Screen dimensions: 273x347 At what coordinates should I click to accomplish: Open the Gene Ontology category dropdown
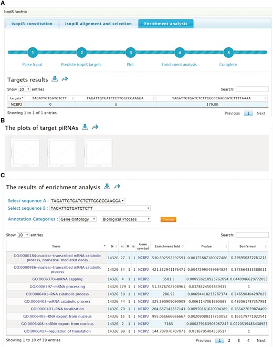78,219
